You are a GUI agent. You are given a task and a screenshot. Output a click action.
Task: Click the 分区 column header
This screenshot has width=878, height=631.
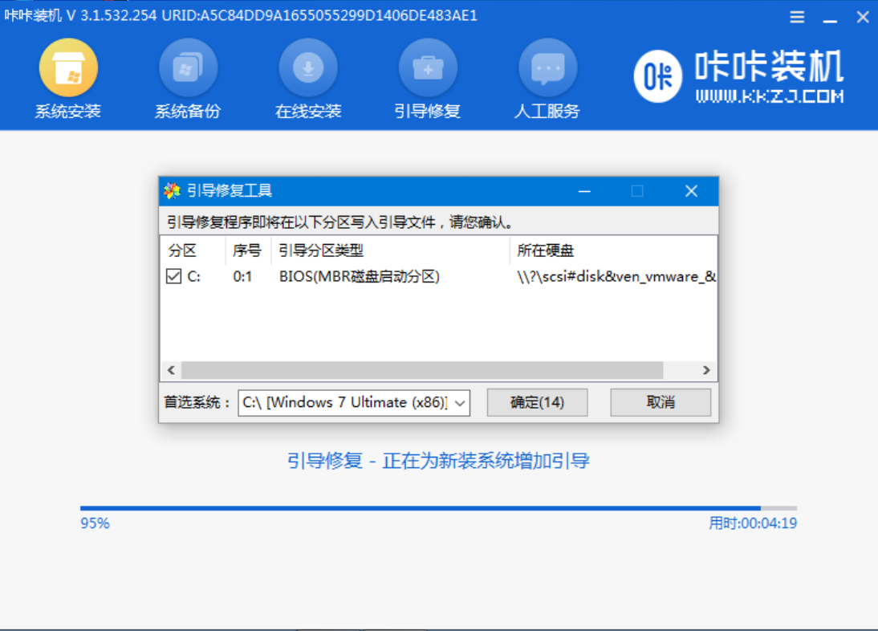[x=193, y=250]
